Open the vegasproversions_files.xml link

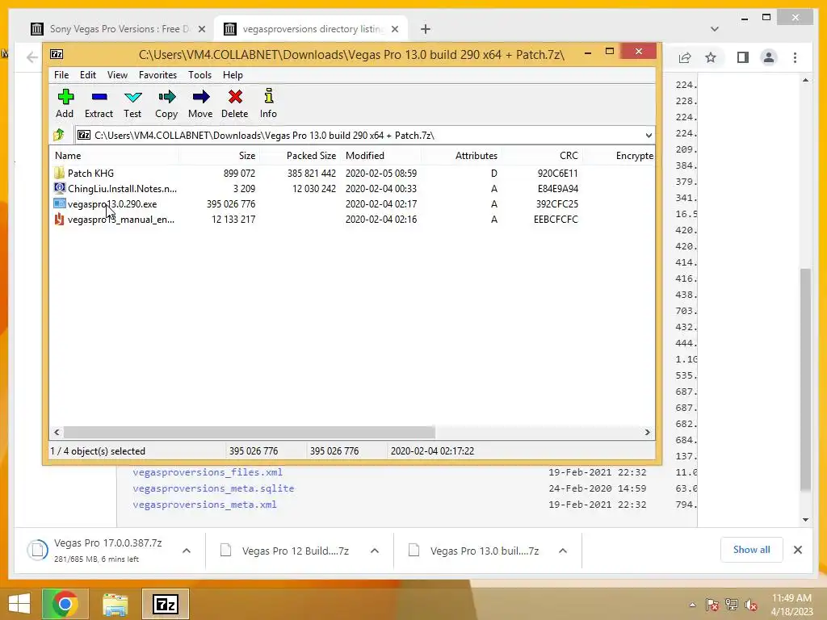[x=208, y=472]
